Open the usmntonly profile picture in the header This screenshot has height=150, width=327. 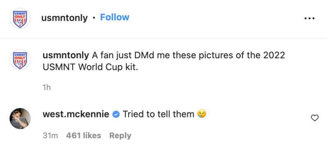click(x=20, y=18)
